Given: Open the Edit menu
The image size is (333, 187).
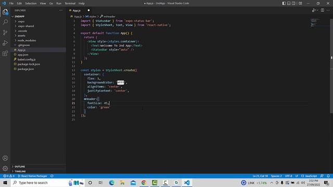Looking at the screenshot, I should coord(19,4).
